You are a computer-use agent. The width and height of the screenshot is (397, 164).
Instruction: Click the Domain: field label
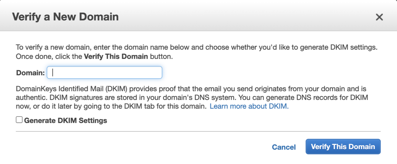tap(30, 73)
